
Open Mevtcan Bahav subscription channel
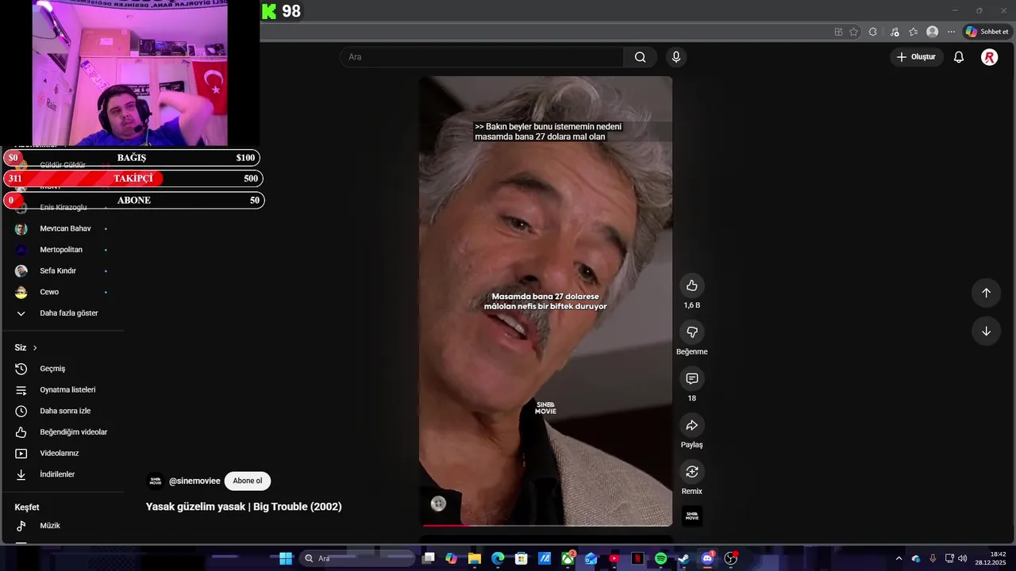67,228
